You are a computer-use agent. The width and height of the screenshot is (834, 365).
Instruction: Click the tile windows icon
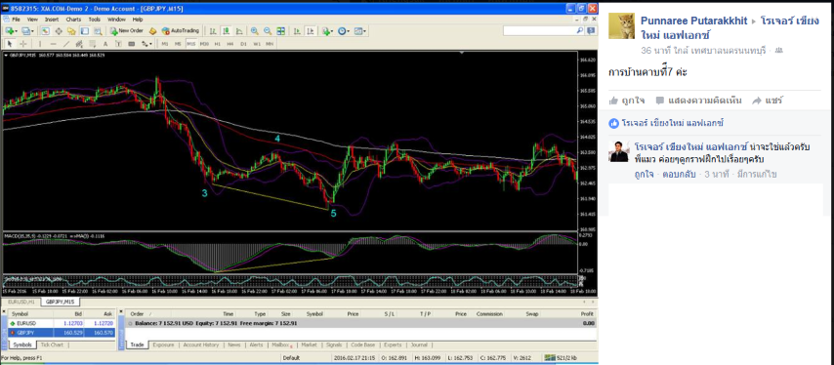(x=281, y=31)
